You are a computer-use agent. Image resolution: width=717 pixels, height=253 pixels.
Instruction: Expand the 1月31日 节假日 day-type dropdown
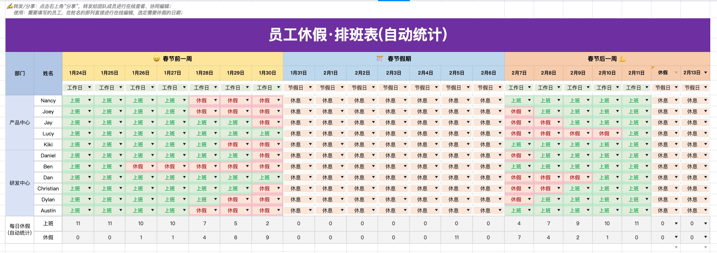(x=310, y=87)
